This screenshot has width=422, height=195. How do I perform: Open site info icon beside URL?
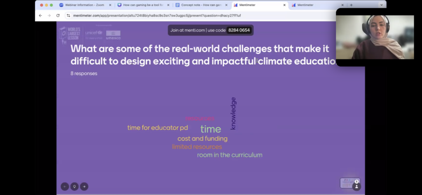click(x=68, y=15)
